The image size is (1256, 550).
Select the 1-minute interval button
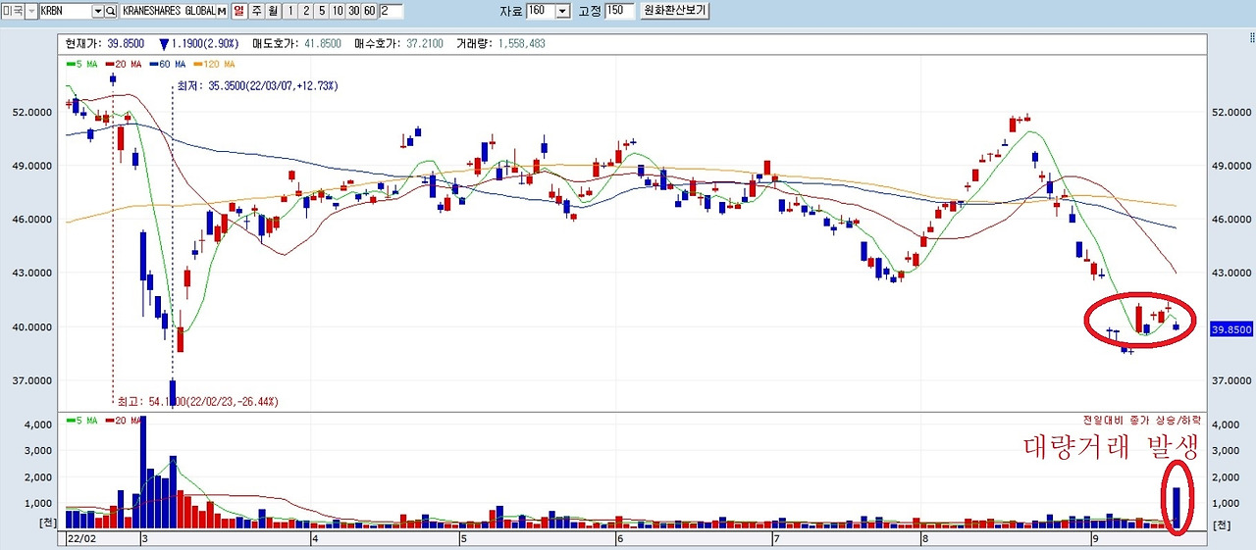290,11
